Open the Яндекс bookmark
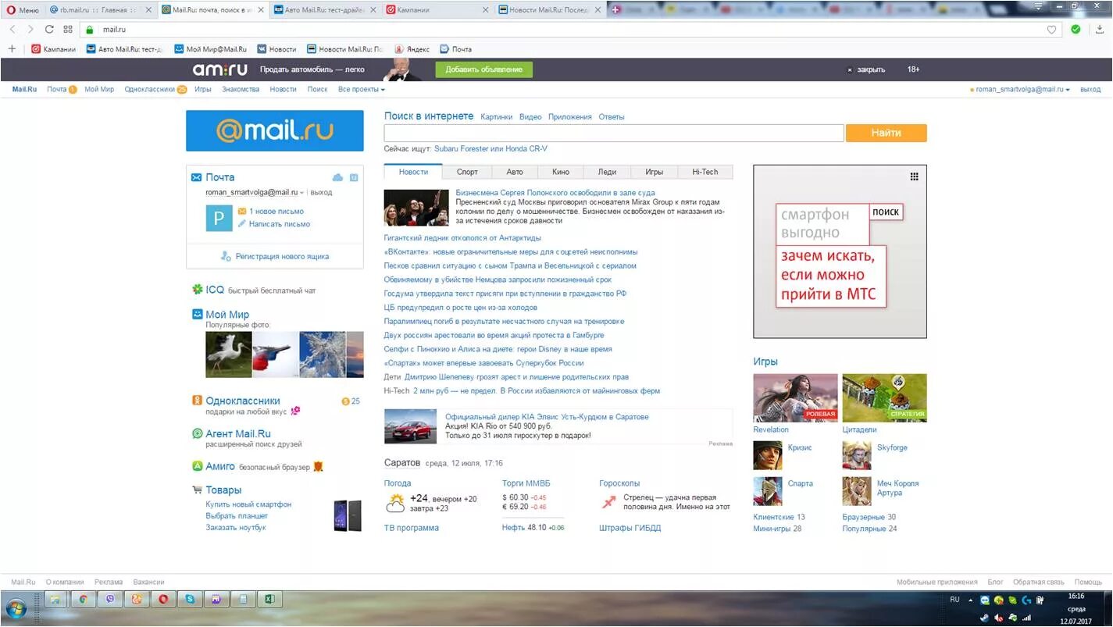 412,49
